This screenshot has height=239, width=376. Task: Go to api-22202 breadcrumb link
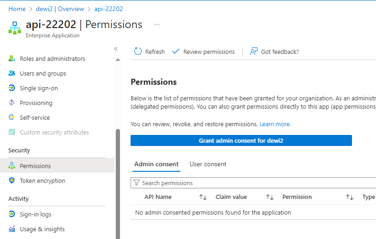click(108, 9)
